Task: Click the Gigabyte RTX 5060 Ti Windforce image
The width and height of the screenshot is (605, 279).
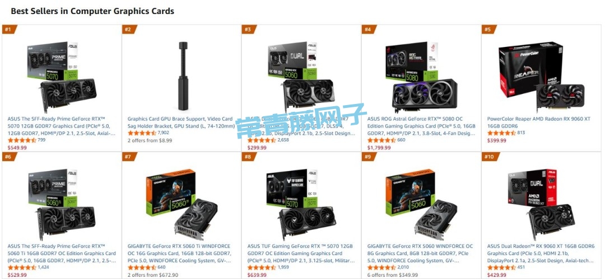Action: tap(182, 204)
